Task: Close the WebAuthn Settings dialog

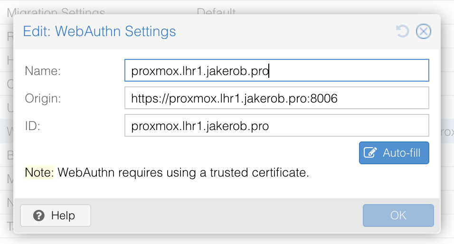Action: pyautogui.click(x=423, y=31)
